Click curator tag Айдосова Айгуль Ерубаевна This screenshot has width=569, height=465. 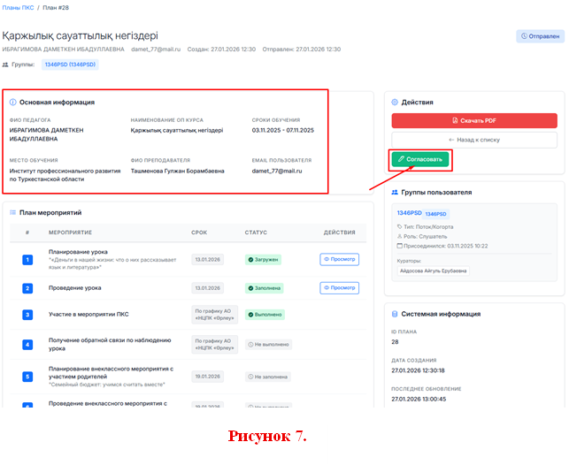(434, 271)
